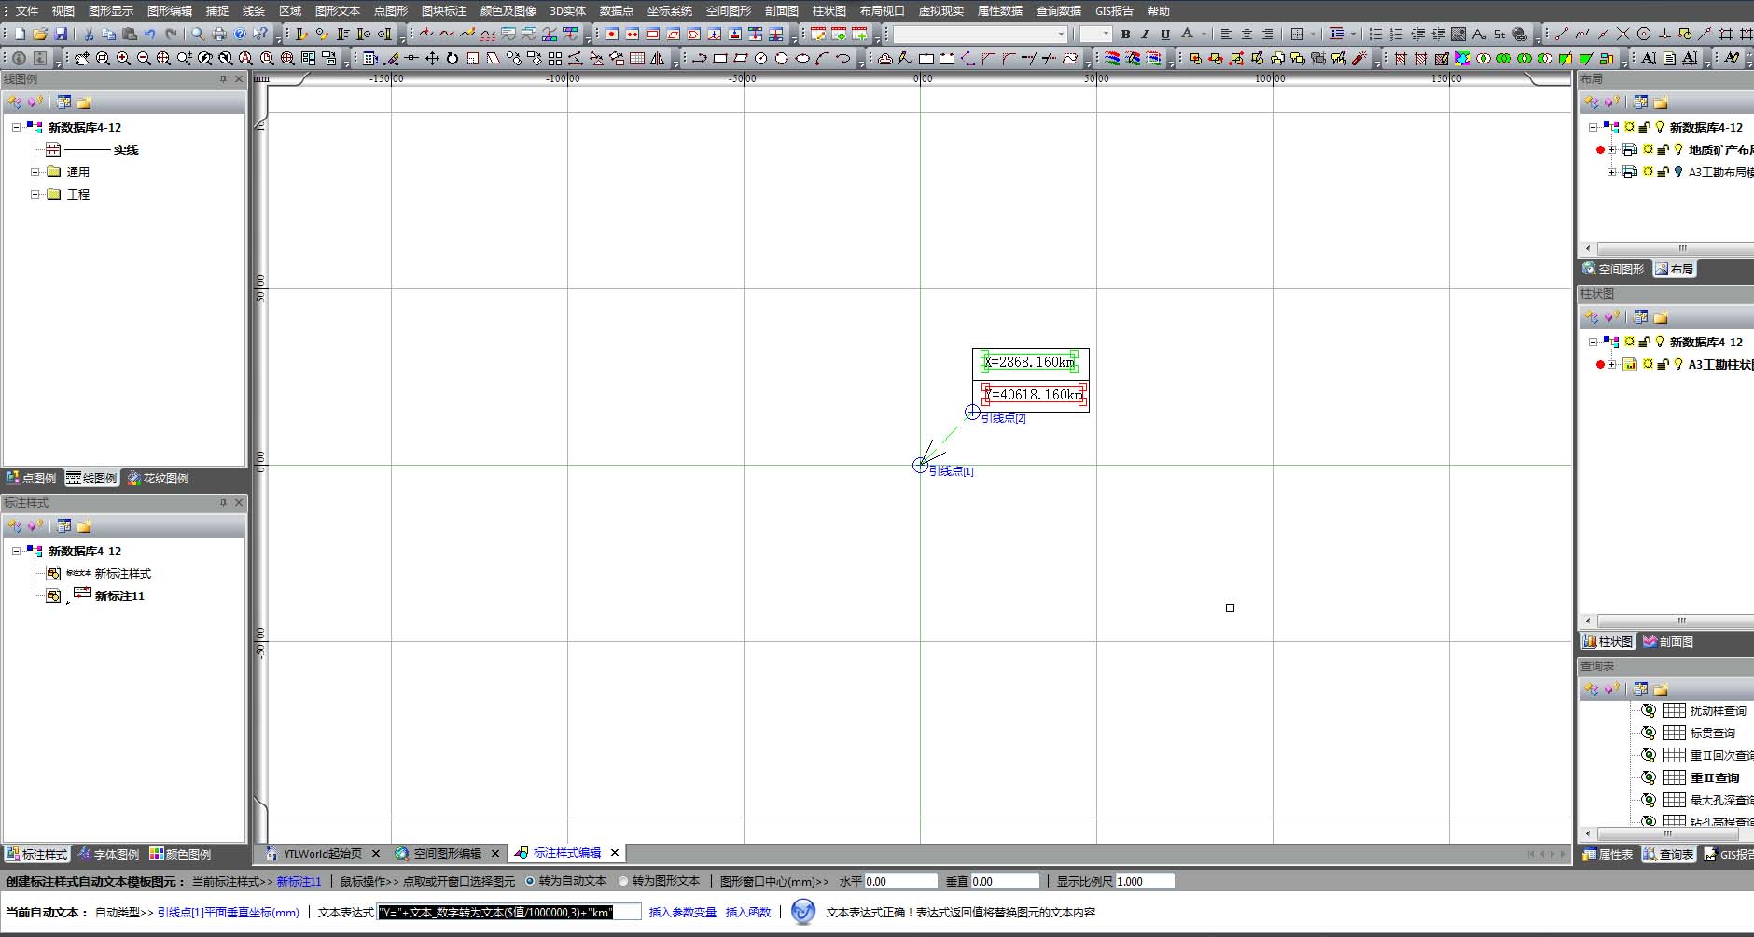Click the Align center text icon

[1246, 34]
